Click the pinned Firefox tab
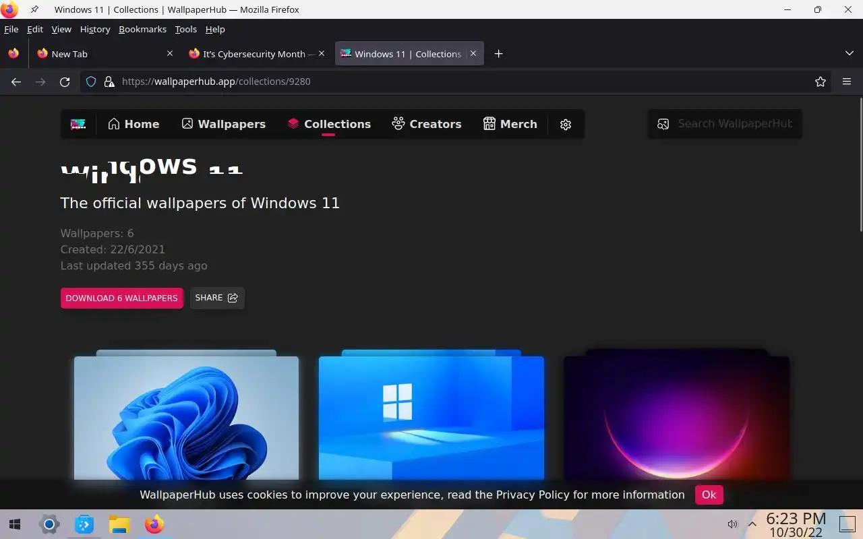 click(13, 54)
